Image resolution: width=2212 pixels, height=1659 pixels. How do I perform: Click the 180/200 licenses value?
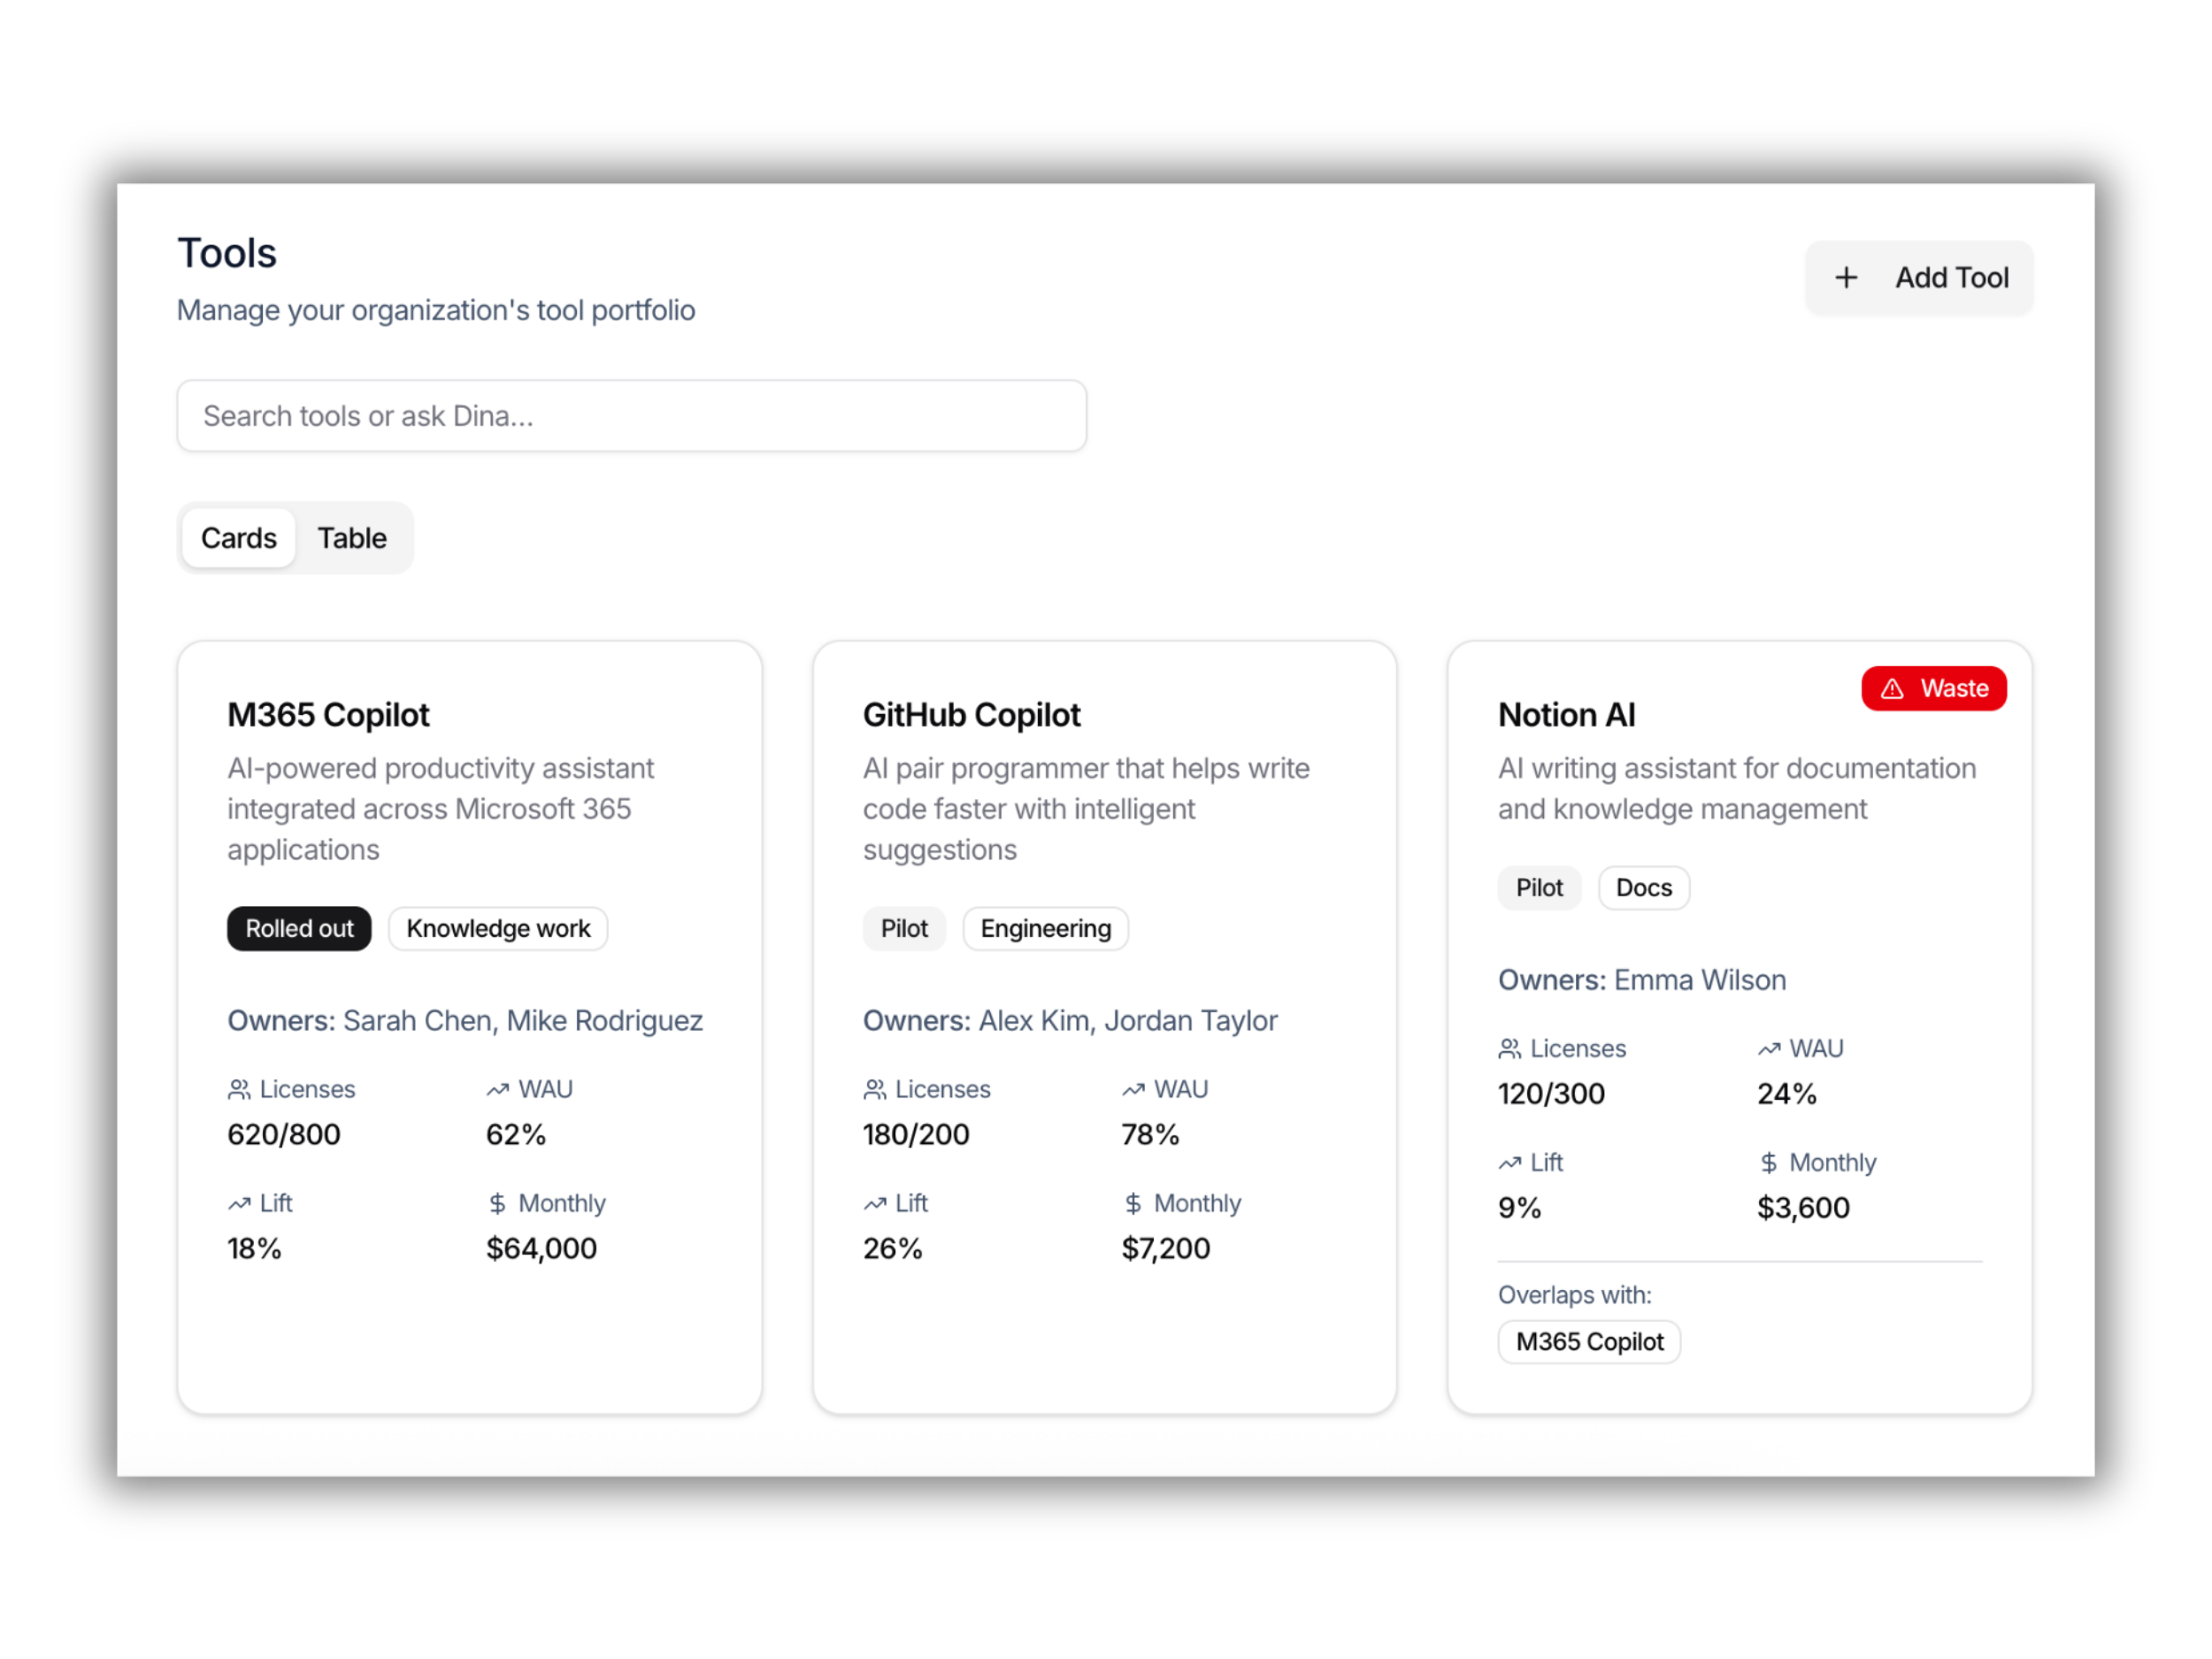point(916,1134)
